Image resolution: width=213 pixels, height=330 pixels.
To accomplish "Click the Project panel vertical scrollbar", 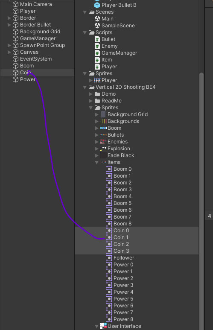I will click(201, 201).
